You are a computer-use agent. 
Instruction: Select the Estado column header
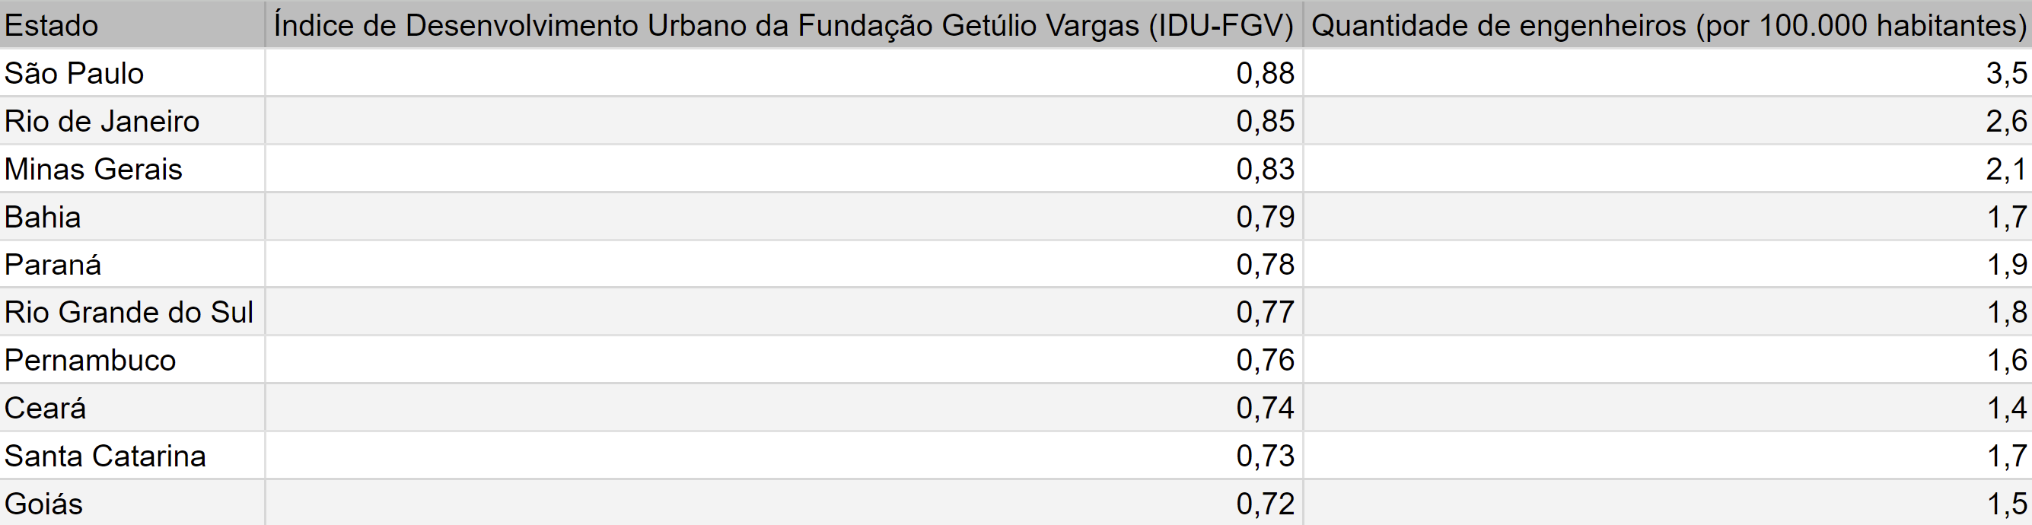click(132, 24)
